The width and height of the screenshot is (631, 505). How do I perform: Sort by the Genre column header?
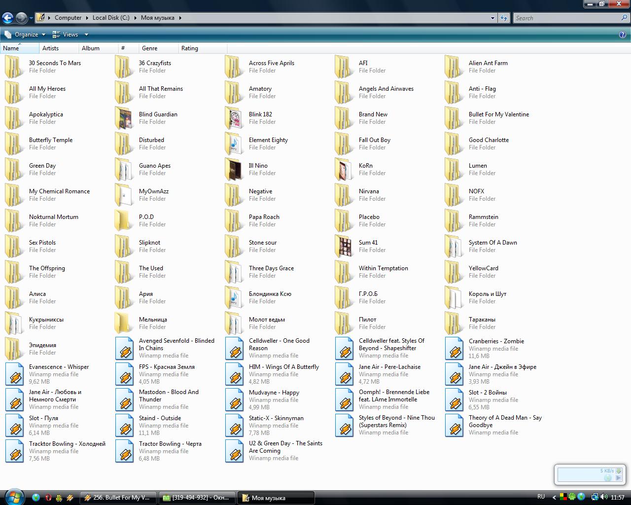159,48
